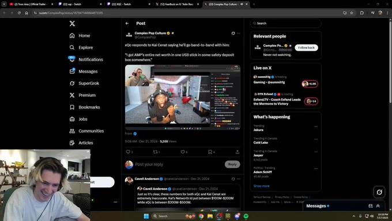Click Show more under What's happening
This screenshot has height=221, width=392.
coord(261,186)
